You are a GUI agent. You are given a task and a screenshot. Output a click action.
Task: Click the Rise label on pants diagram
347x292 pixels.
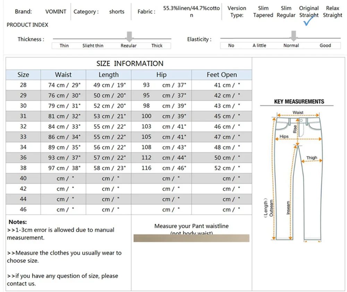(295, 129)
